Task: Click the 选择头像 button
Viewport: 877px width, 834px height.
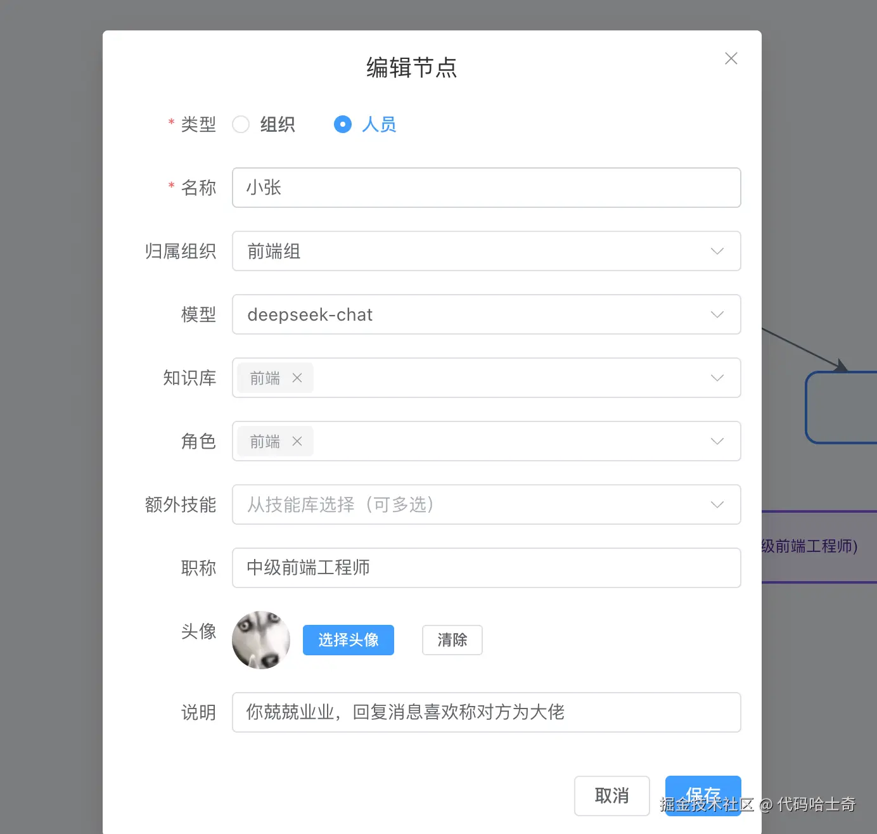Action: (x=348, y=640)
